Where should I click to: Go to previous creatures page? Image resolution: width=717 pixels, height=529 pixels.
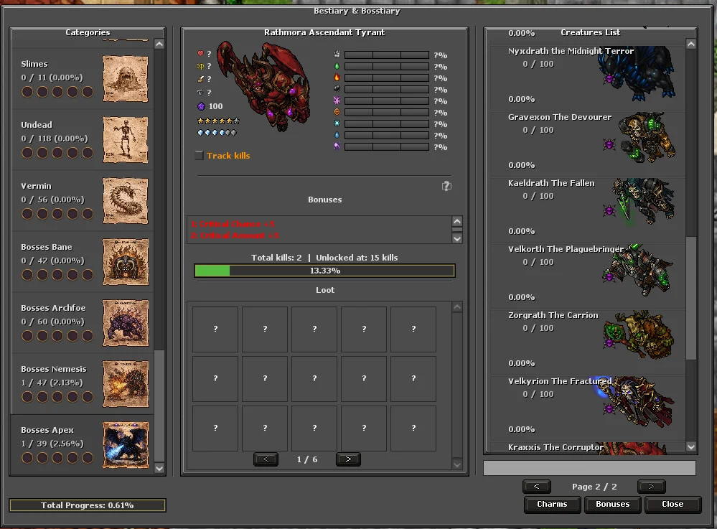(536, 487)
